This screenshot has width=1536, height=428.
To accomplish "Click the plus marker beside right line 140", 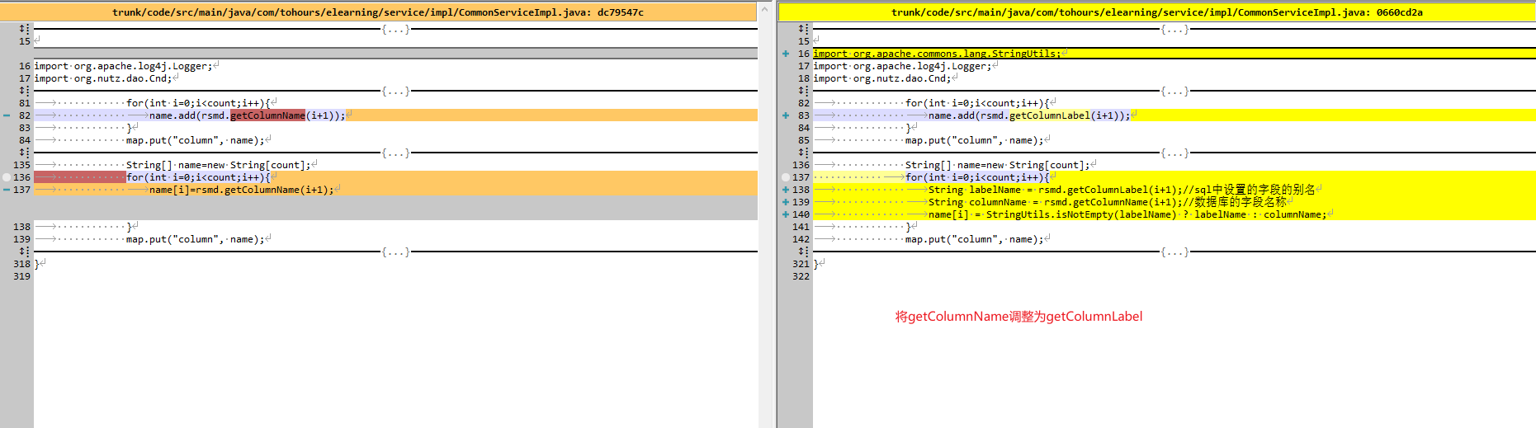I will [786, 214].
